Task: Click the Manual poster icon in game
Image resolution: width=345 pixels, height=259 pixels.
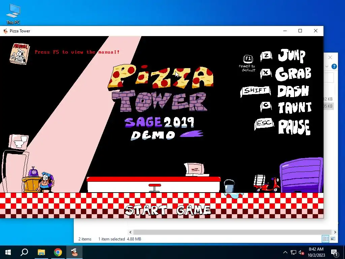Action: (x=19, y=54)
